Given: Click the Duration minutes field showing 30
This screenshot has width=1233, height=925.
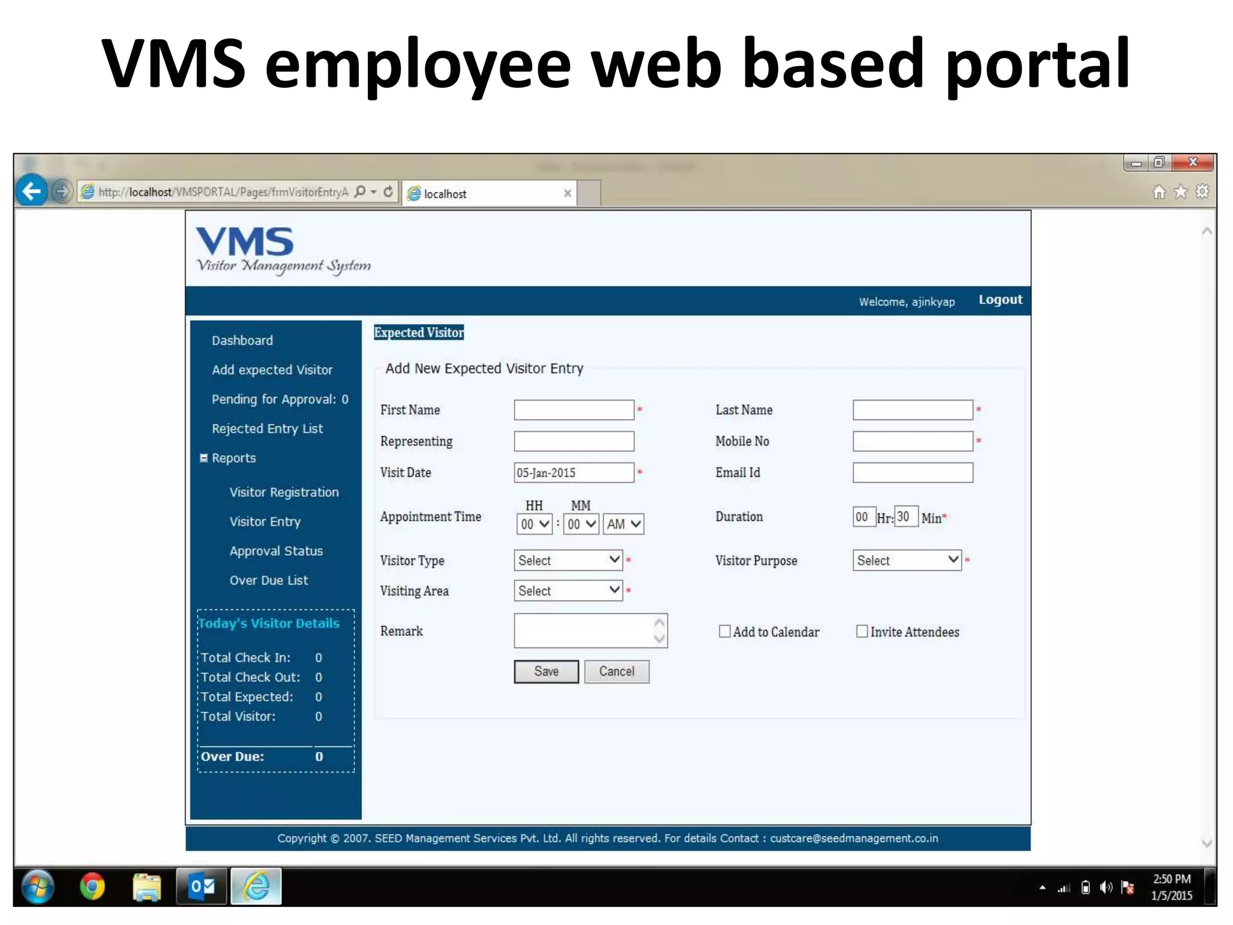Looking at the screenshot, I should click(x=906, y=517).
